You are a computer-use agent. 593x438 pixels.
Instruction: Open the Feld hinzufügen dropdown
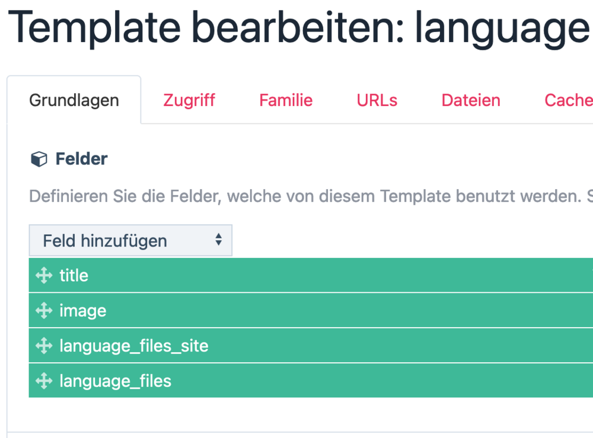(130, 241)
